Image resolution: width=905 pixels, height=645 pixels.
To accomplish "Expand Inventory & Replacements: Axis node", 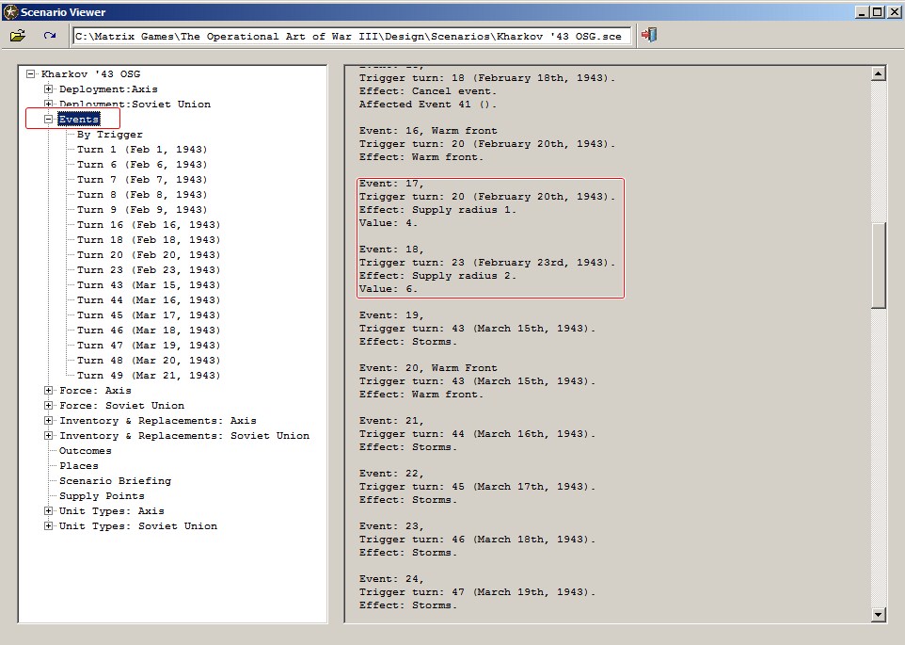I will (x=49, y=420).
